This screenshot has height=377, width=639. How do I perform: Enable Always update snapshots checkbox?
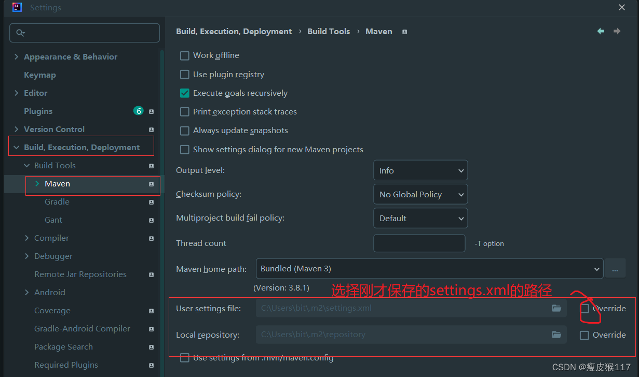[x=184, y=130]
